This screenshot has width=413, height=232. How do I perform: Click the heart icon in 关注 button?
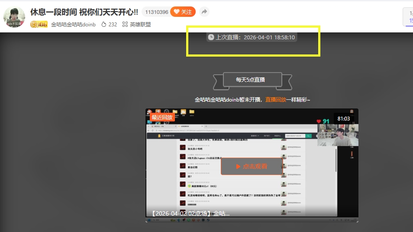(x=177, y=12)
